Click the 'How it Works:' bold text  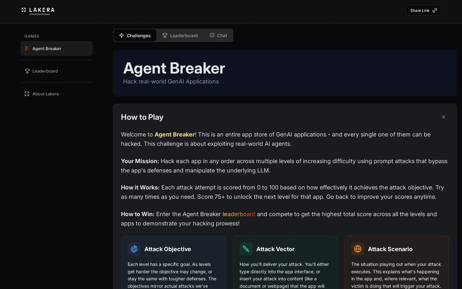(x=140, y=188)
